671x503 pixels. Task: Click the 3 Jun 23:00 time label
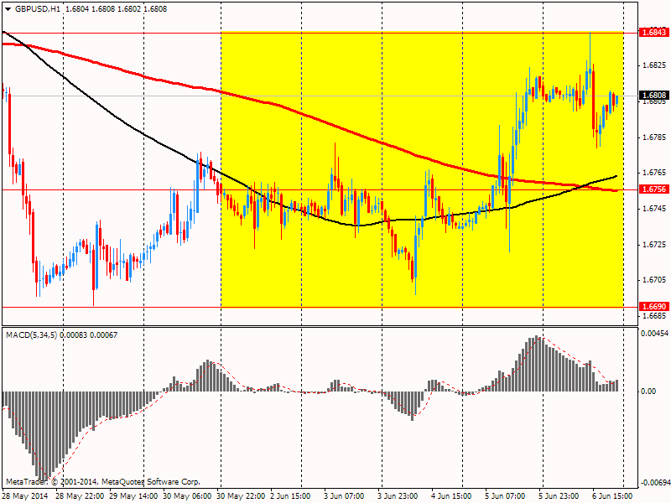pyautogui.click(x=398, y=496)
